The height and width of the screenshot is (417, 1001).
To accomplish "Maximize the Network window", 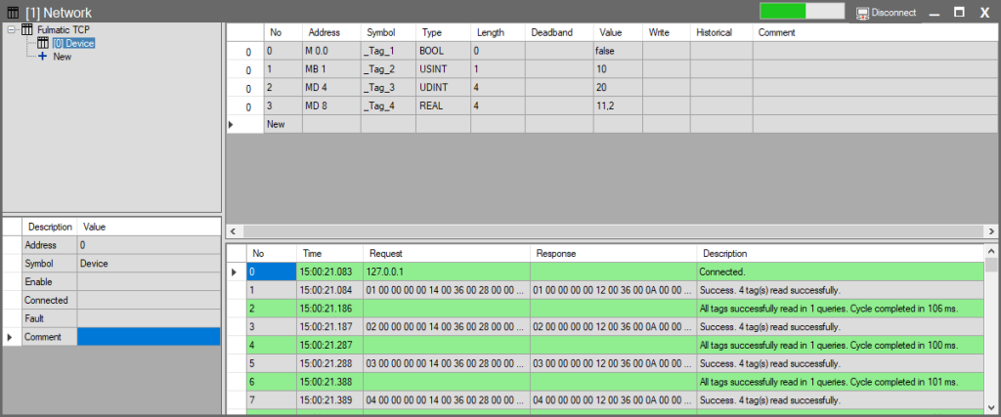I will (x=959, y=12).
